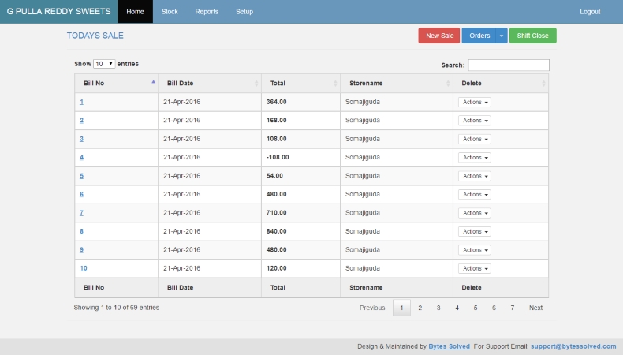
Task: Open Actions menu for bill 10
Action: pyautogui.click(x=475, y=269)
